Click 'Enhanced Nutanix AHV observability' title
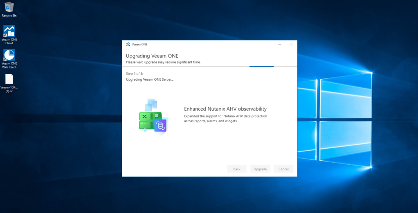Screen dimensions: 418x213 click(225, 109)
